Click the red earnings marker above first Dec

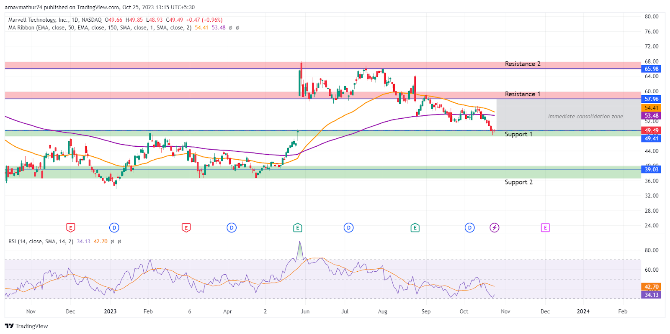[71, 228]
